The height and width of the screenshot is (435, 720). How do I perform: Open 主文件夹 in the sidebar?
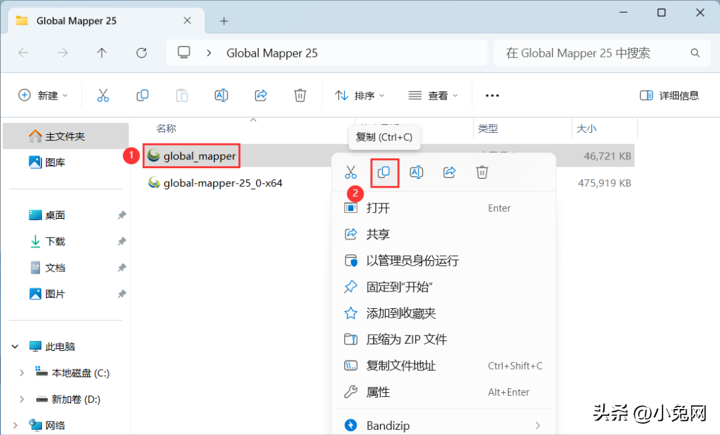65,136
